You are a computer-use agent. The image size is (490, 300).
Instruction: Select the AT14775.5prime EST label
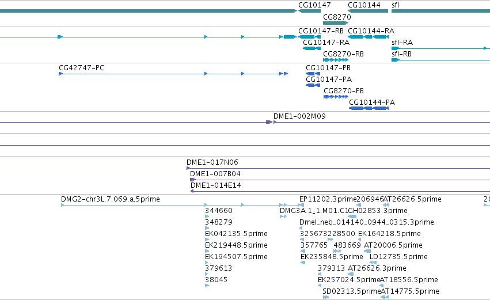410,292
